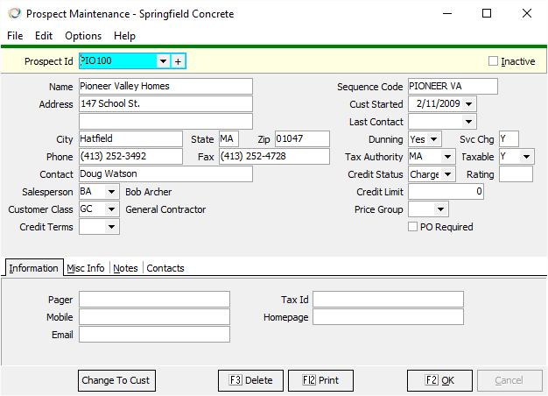Click the F3 Delete button
Viewport: 548px width, 396px height.
(x=250, y=380)
